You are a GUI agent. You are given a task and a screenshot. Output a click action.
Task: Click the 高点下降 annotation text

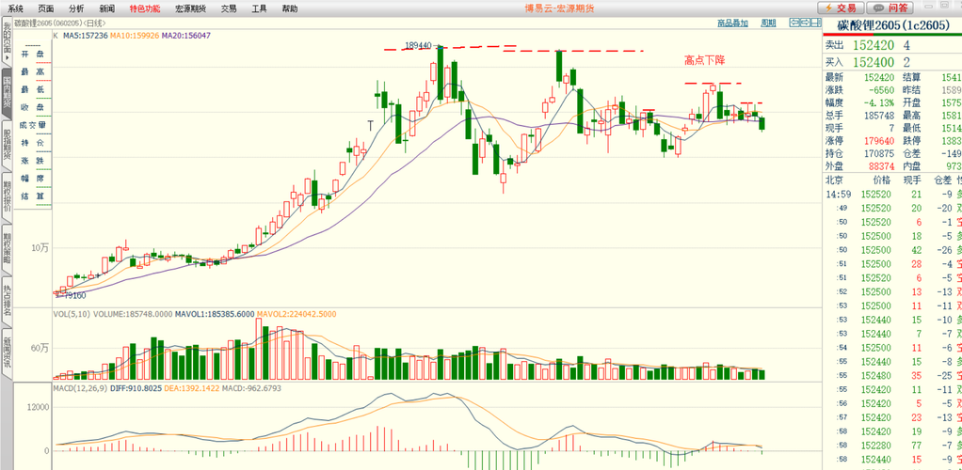[x=705, y=61]
